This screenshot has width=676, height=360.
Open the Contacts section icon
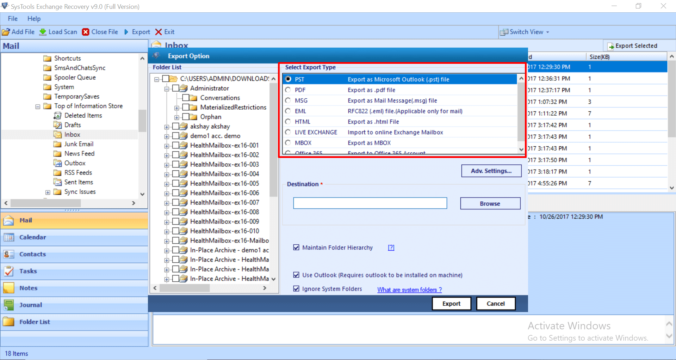(9, 254)
